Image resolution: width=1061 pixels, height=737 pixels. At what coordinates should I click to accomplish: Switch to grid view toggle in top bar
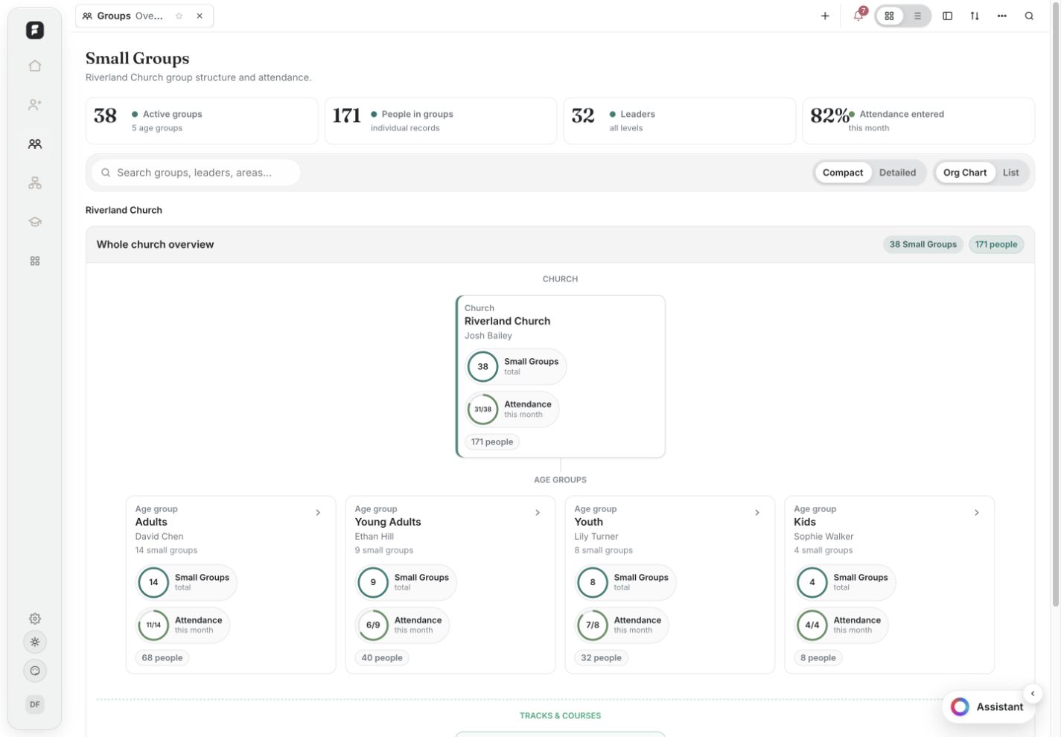890,16
